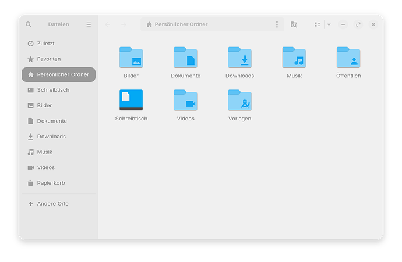This screenshot has width=402, height=262.
Task: Go back with the left arrow
Action: pyautogui.click(x=108, y=24)
